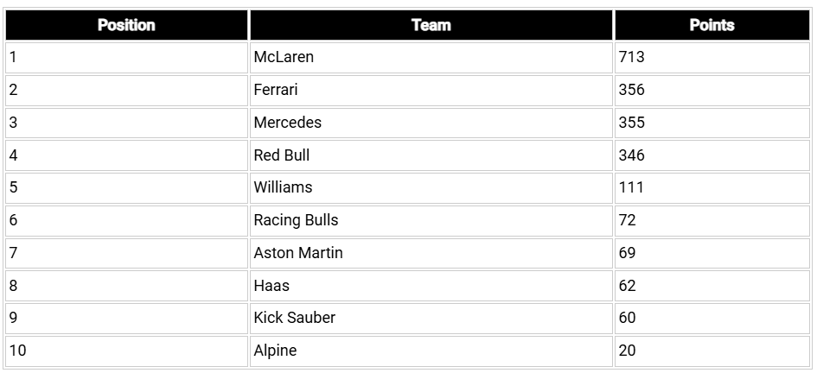Click the 713 points cell
This screenshot has width=817, height=373.
(x=632, y=57)
